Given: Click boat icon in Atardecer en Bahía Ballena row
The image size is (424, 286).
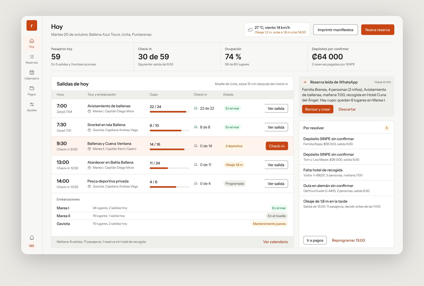Looking at the screenshot, I should tap(89, 168).
